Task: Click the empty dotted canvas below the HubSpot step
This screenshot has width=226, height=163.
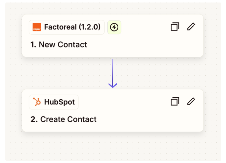Action: 113,146
